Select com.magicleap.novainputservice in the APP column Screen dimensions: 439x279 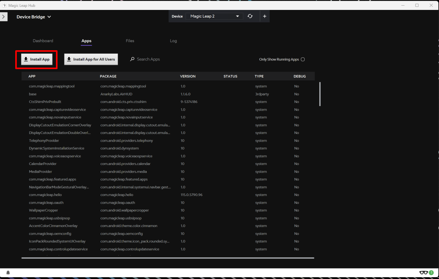tap(55, 117)
